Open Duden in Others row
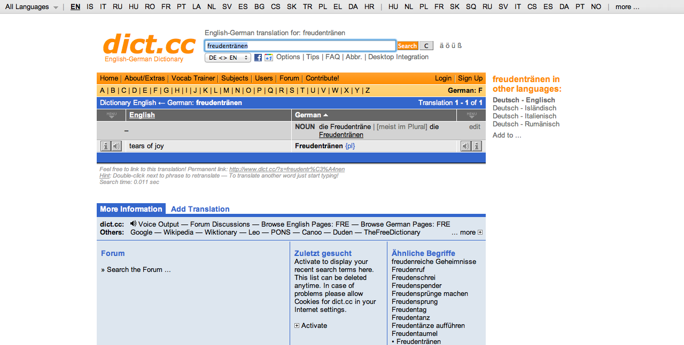The image size is (684, 345). point(343,232)
